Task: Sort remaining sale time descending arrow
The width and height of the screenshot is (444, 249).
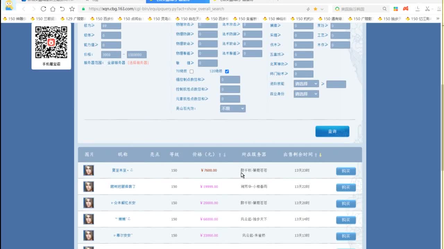Action: coord(320,155)
